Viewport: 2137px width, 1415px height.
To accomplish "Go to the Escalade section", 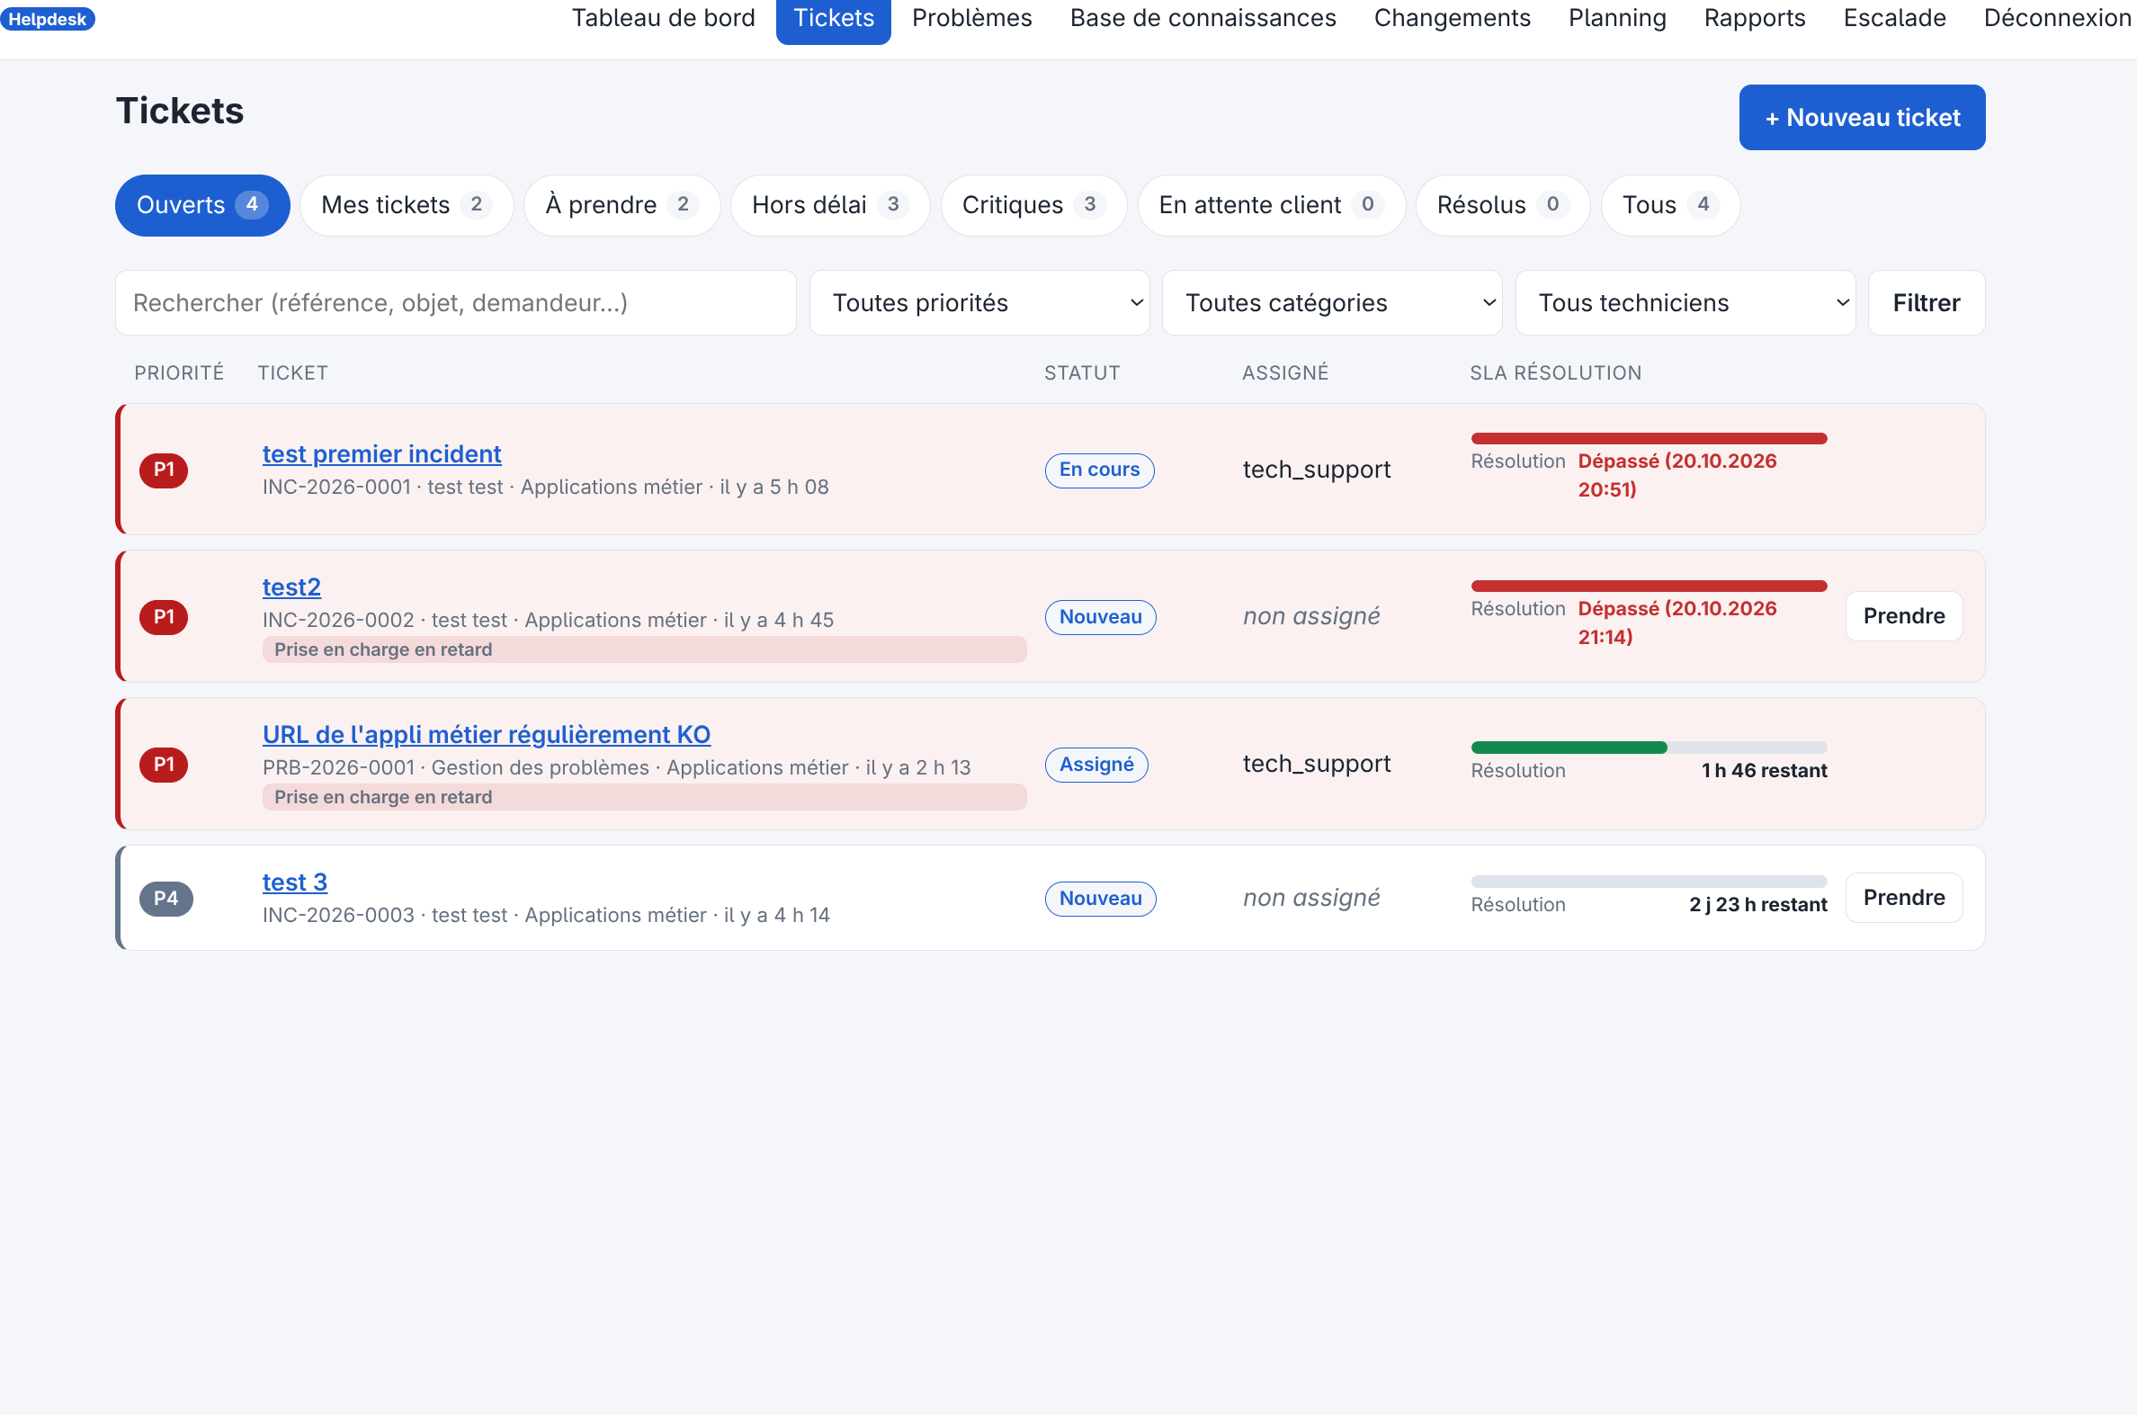I will tap(1894, 18).
